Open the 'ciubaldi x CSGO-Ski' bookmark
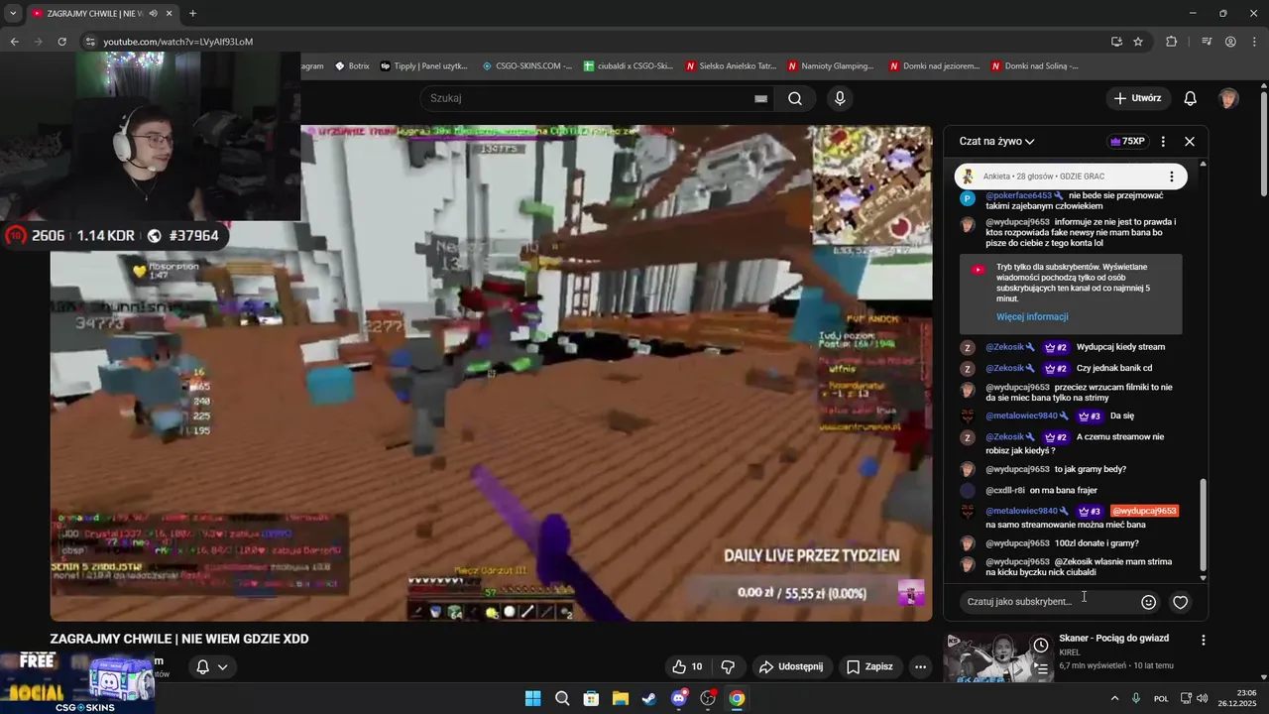 coord(629,66)
